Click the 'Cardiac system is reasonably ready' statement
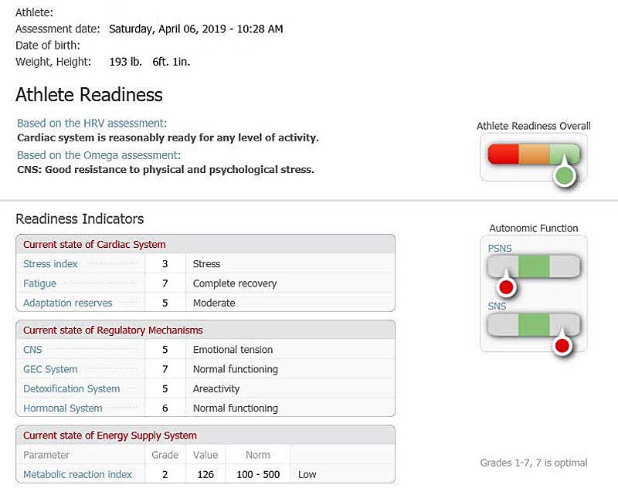The image size is (618, 495). 168,138
